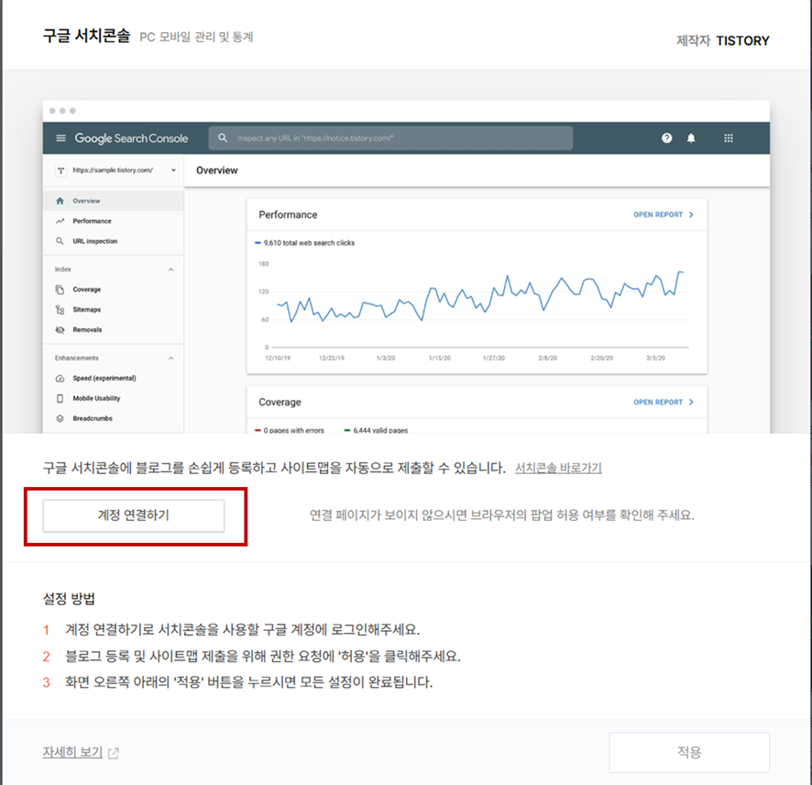Viewport: 812px width, 785px height.
Task: Open the help question-mark icon
Action: [667, 138]
